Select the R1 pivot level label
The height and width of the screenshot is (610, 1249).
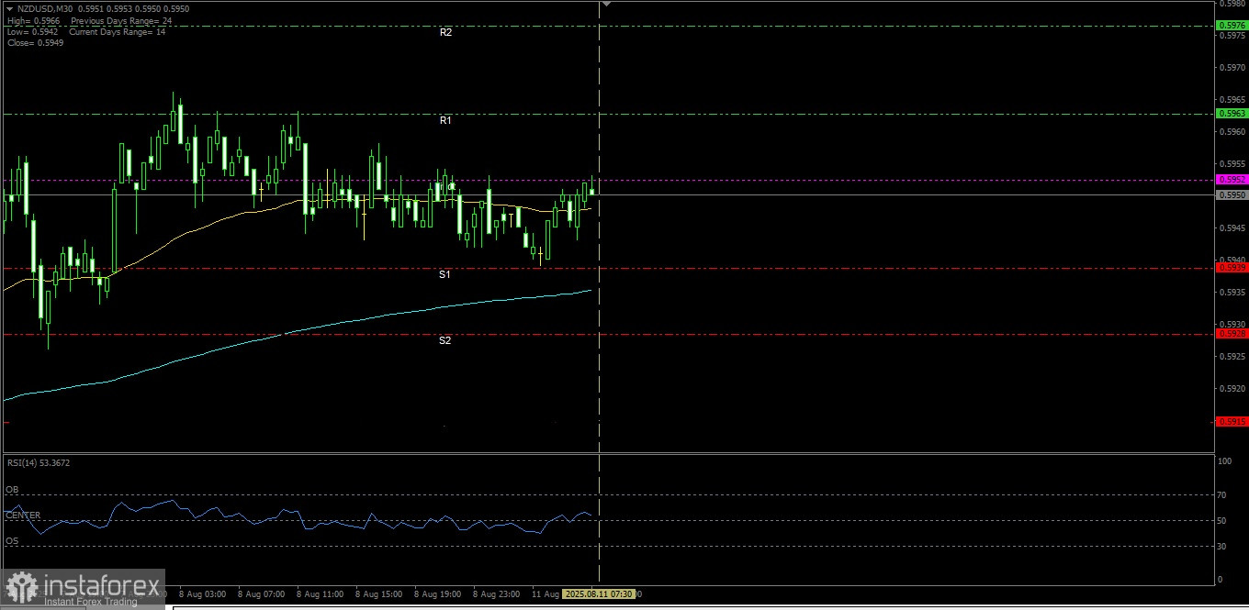(x=445, y=120)
